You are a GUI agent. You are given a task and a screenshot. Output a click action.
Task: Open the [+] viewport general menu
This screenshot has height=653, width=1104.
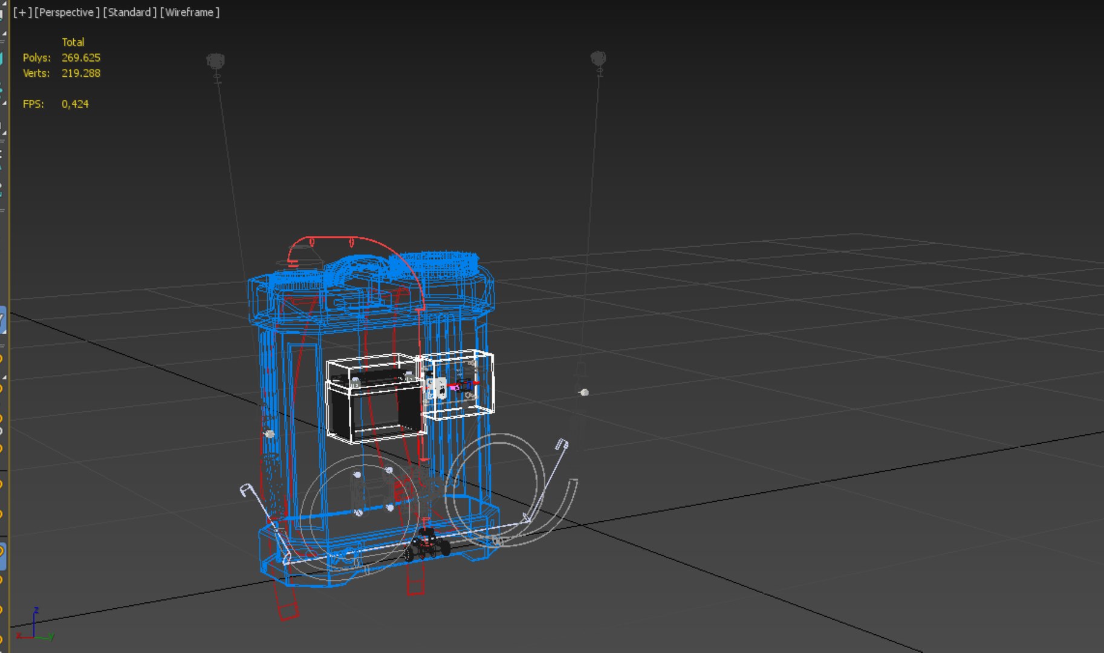pyautogui.click(x=22, y=12)
